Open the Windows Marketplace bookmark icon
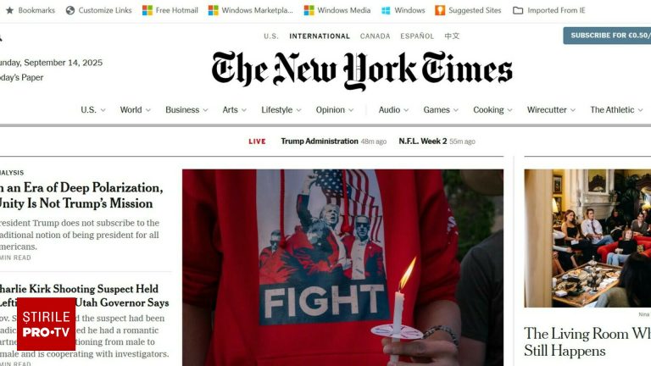This screenshot has width=651, height=366. click(x=213, y=10)
